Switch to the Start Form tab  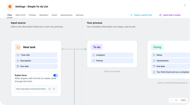coord(20,15)
